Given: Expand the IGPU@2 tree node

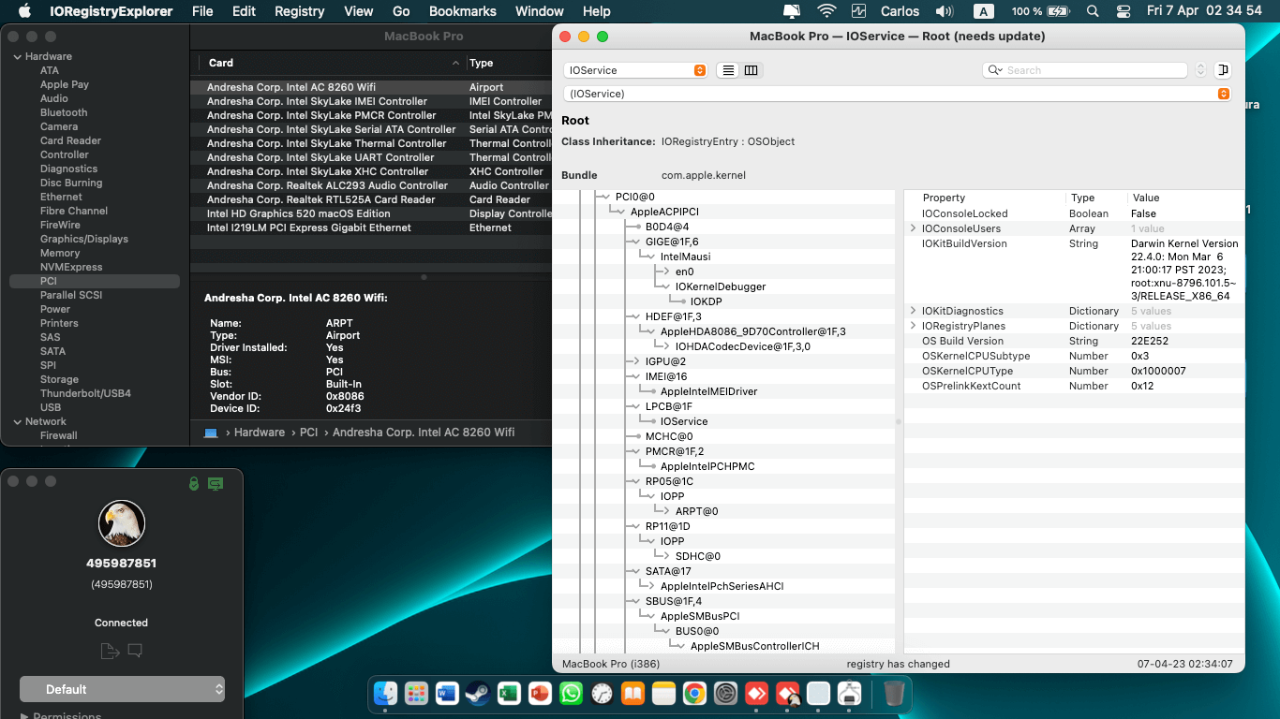Looking at the screenshot, I should click(636, 361).
